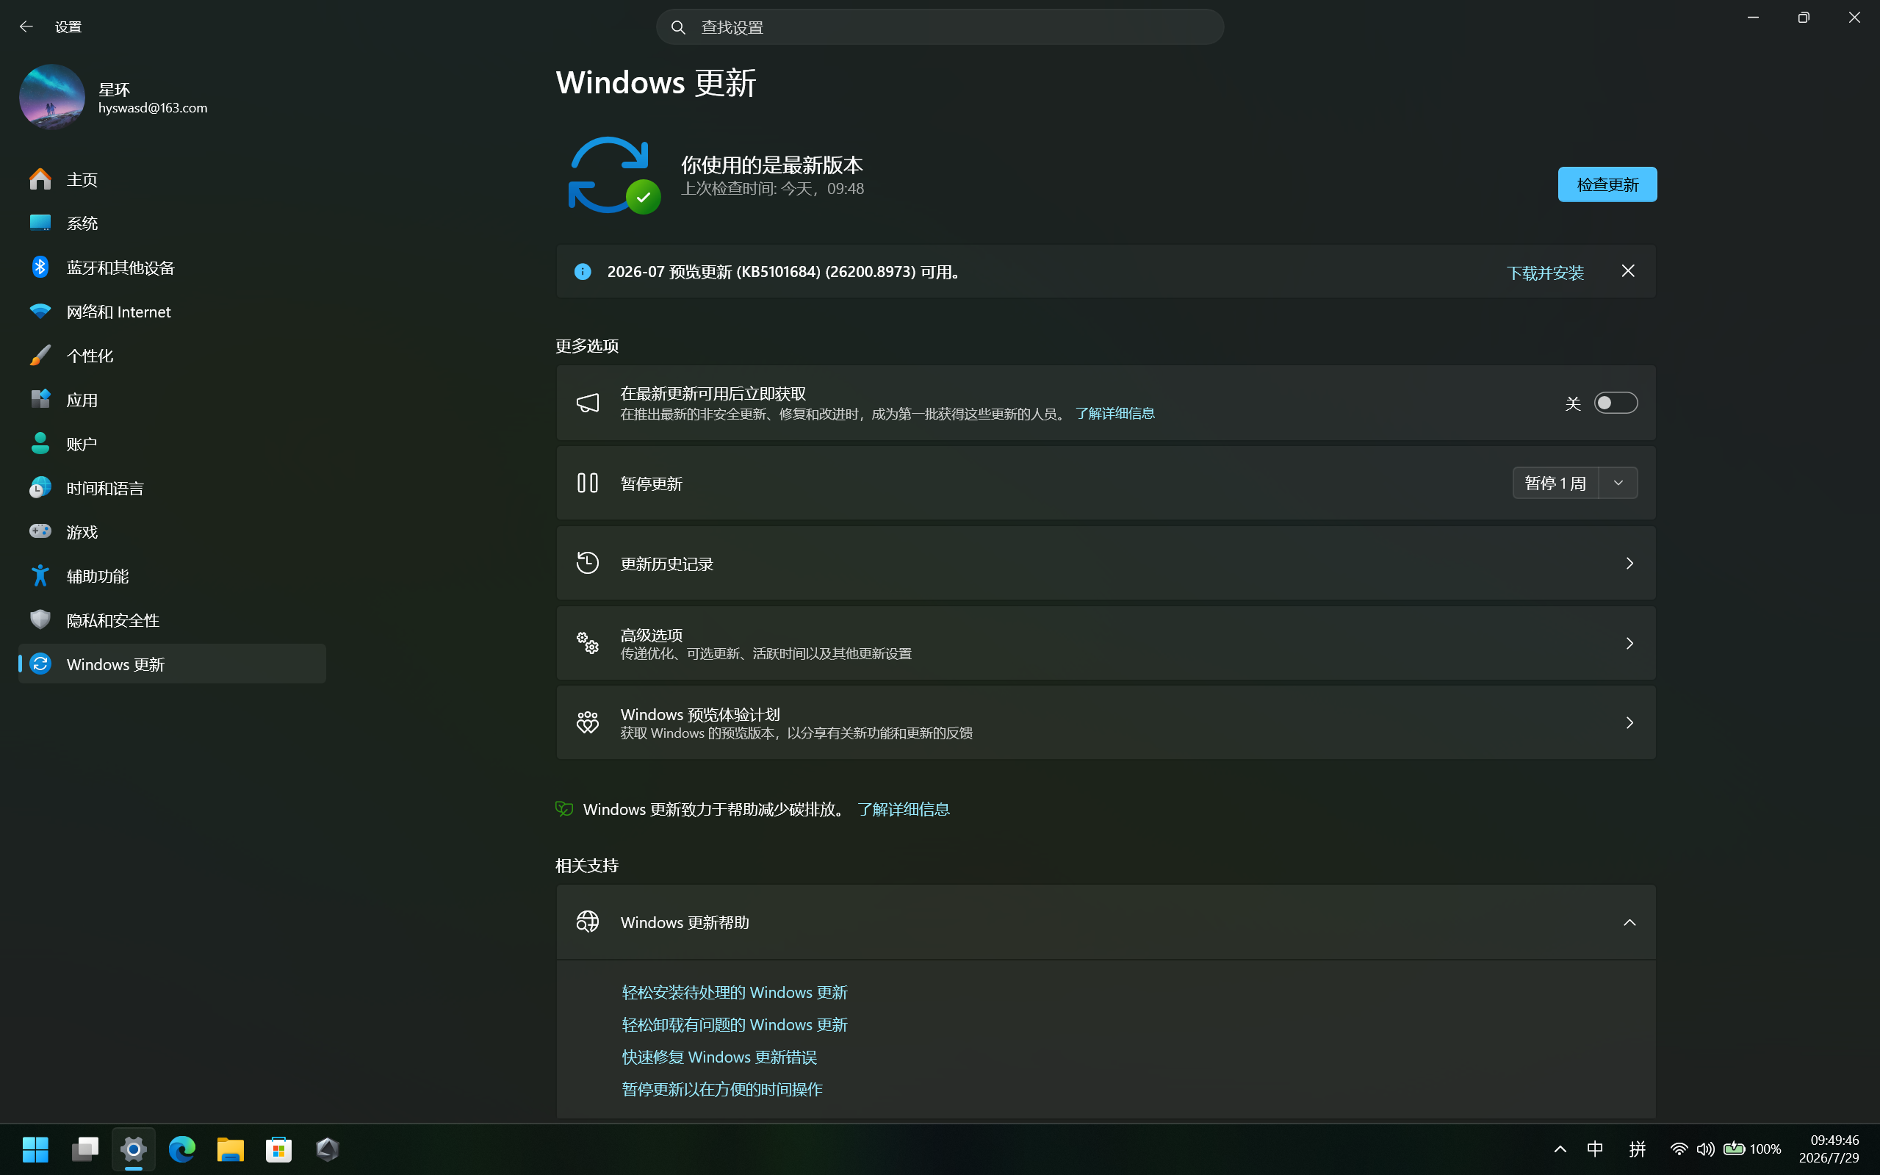The height and width of the screenshot is (1175, 1880).
Task: Open 更新历史记录 via its chevron
Action: [x=1629, y=564]
